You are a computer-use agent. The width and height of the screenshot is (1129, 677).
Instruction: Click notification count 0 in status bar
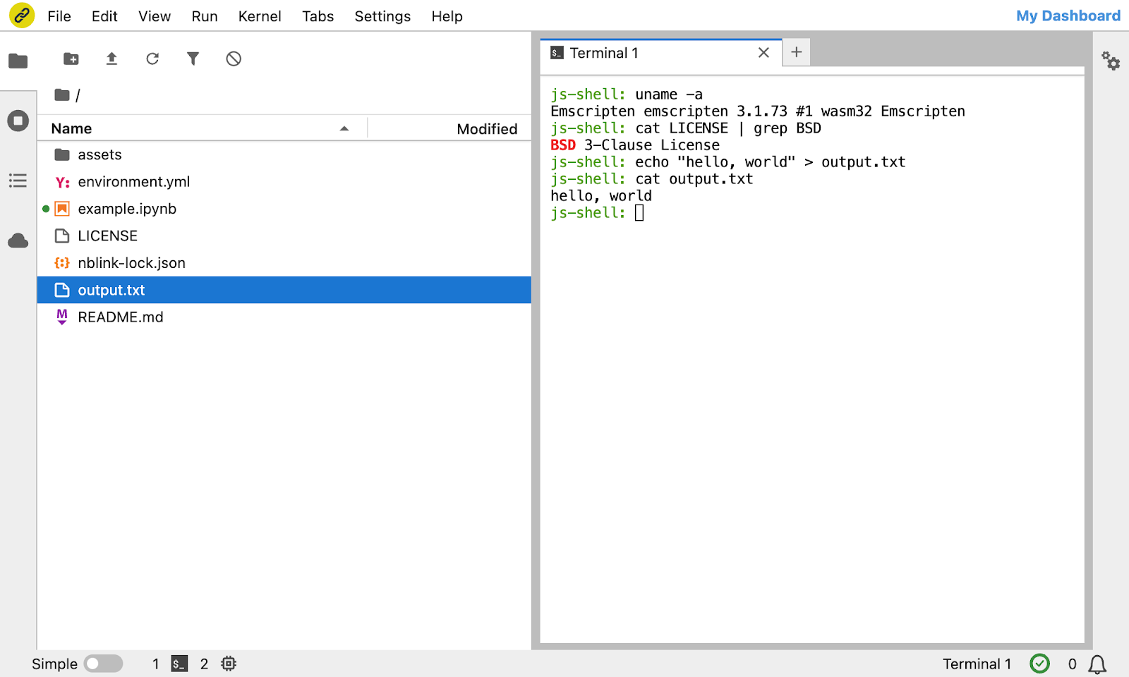1072,664
